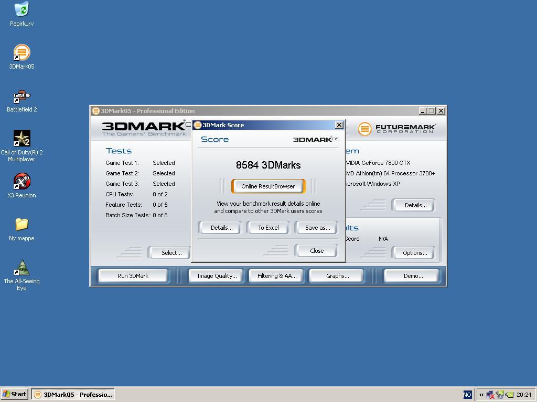
Task: Open score Details in the Score dialog
Action: 221,228
